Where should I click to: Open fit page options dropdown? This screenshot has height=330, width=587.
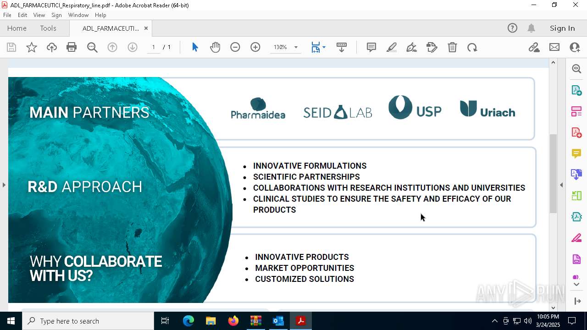click(x=324, y=47)
